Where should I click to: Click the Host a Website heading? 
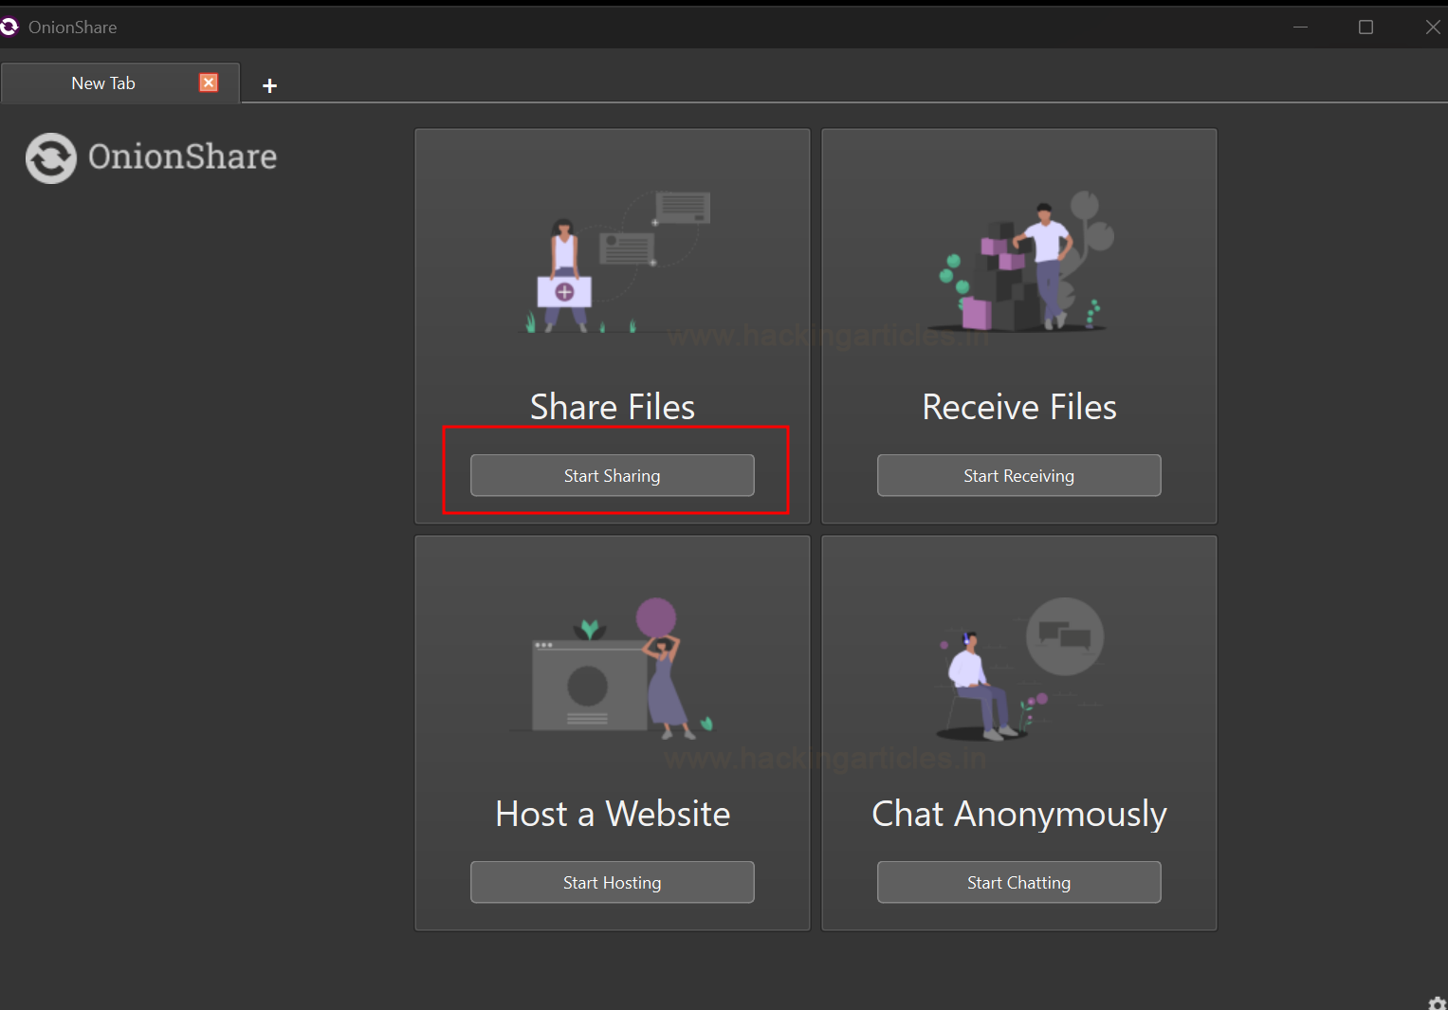coord(613,814)
